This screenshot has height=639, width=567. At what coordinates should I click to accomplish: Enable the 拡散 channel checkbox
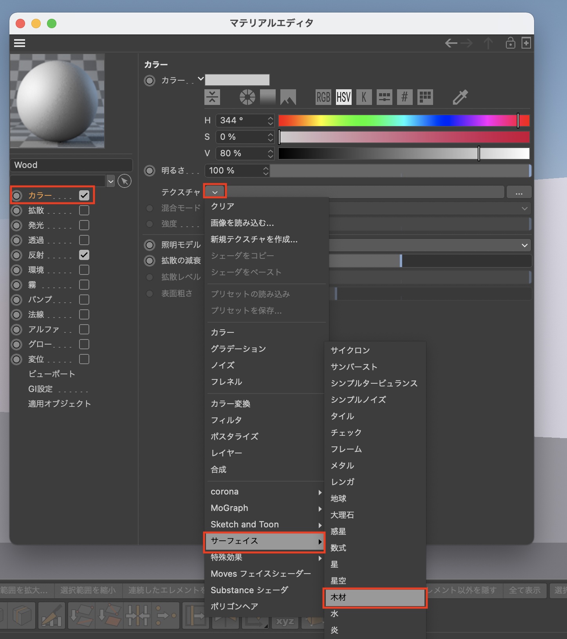click(84, 211)
